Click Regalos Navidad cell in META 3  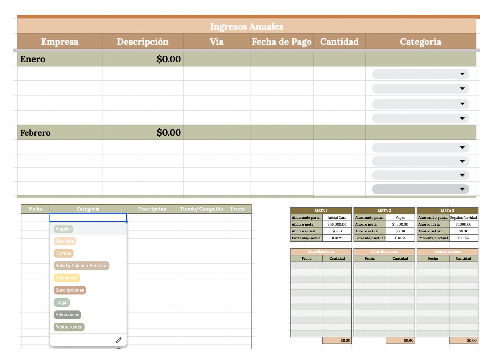463,218
